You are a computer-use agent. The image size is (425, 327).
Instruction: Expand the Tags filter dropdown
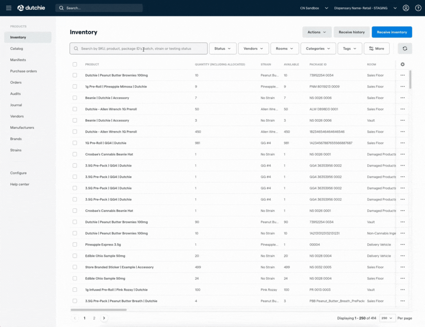coord(350,48)
